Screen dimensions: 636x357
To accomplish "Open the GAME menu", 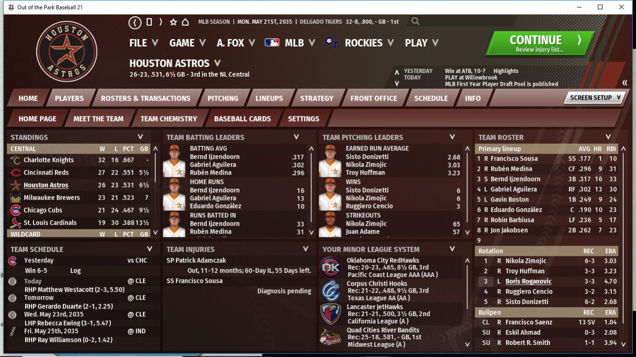I will point(187,43).
